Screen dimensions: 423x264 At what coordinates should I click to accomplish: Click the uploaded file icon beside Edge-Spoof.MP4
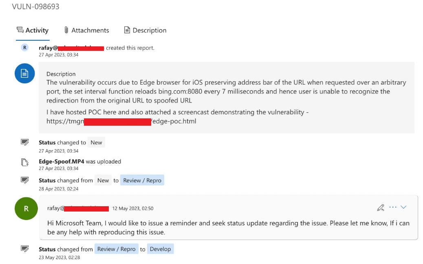tap(25, 162)
